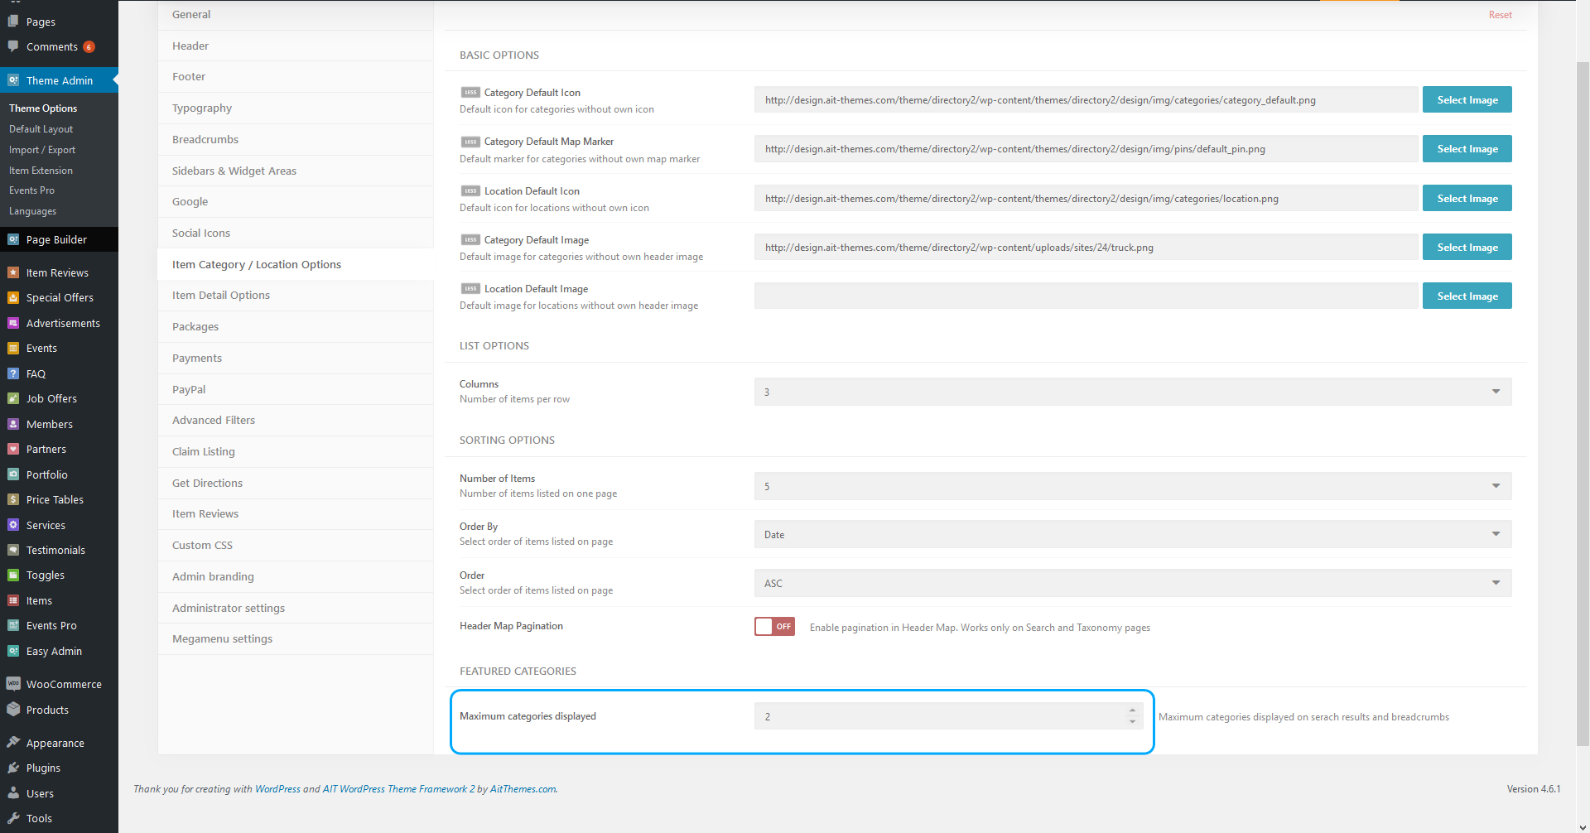The width and height of the screenshot is (1590, 833).
Task: Toggle LESS badge beside Location Default Icon
Action: tap(470, 190)
